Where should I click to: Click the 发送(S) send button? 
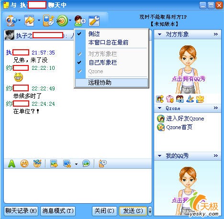(133, 211)
